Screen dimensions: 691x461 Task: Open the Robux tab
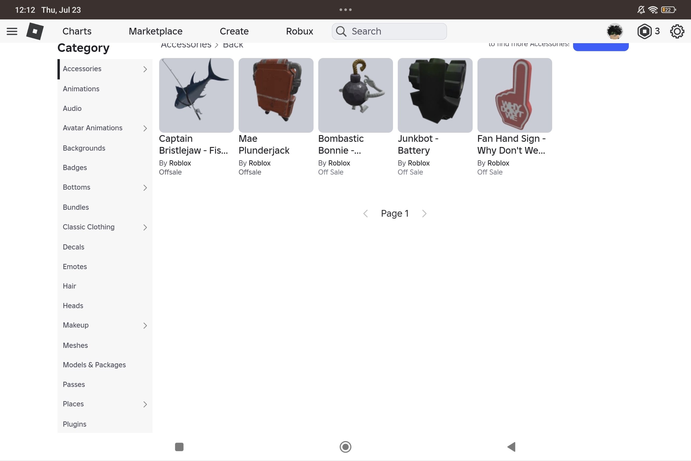tap(299, 31)
